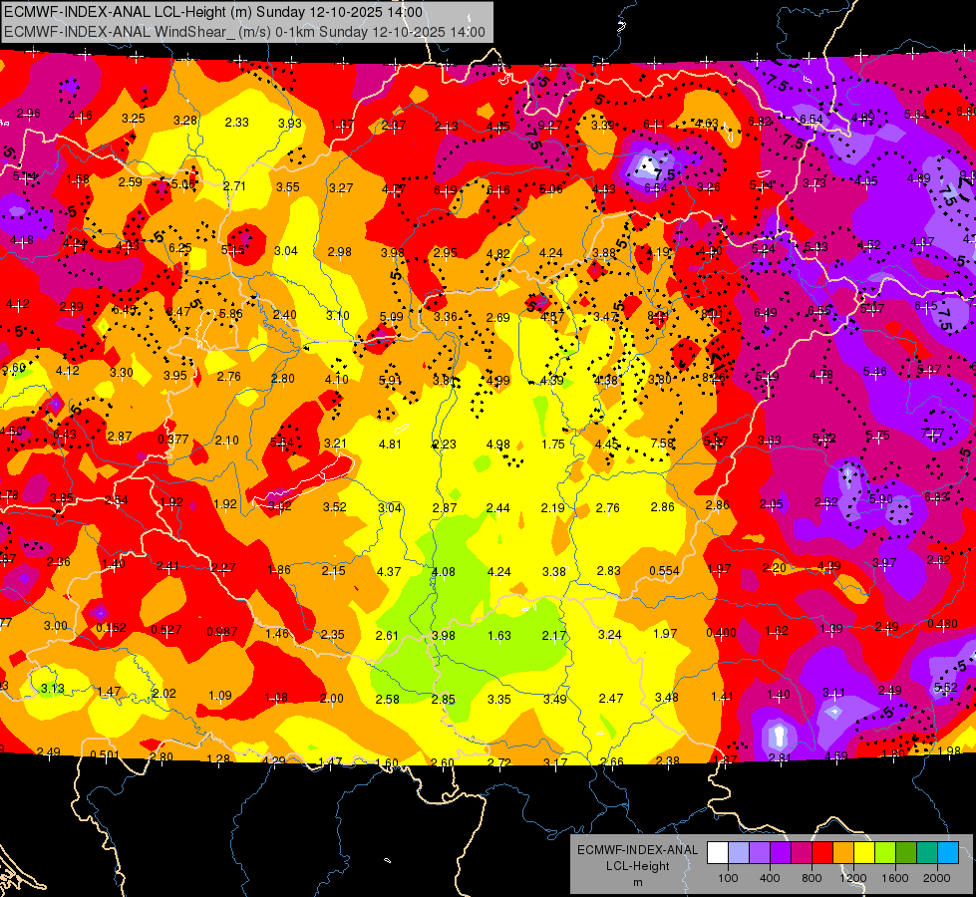Click the grid value 0.987

[x=222, y=632]
